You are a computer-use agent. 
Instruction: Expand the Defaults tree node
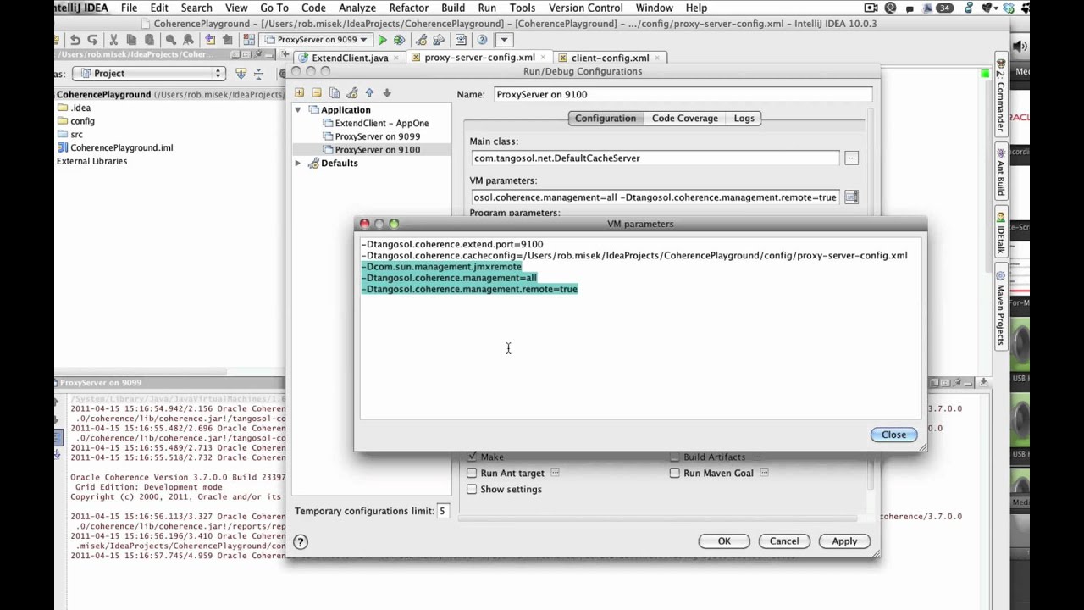(298, 164)
